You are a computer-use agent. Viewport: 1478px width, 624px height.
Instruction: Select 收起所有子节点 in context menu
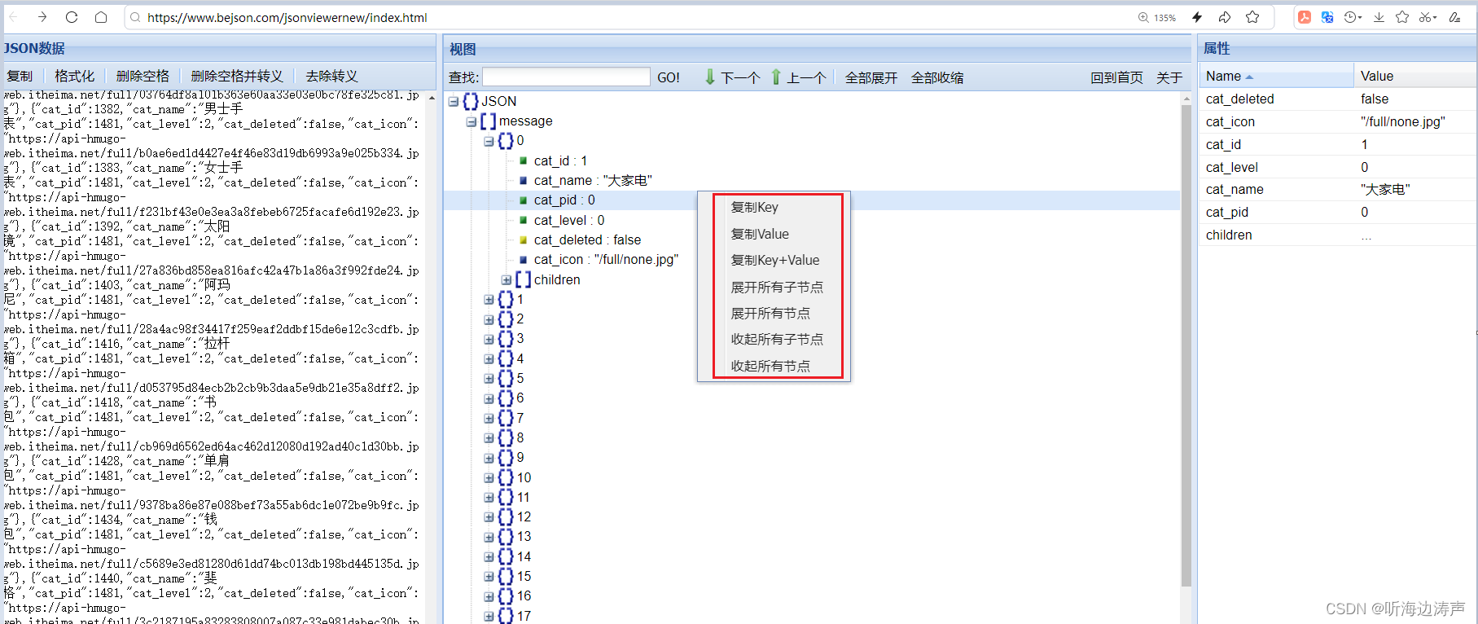(778, 339)
